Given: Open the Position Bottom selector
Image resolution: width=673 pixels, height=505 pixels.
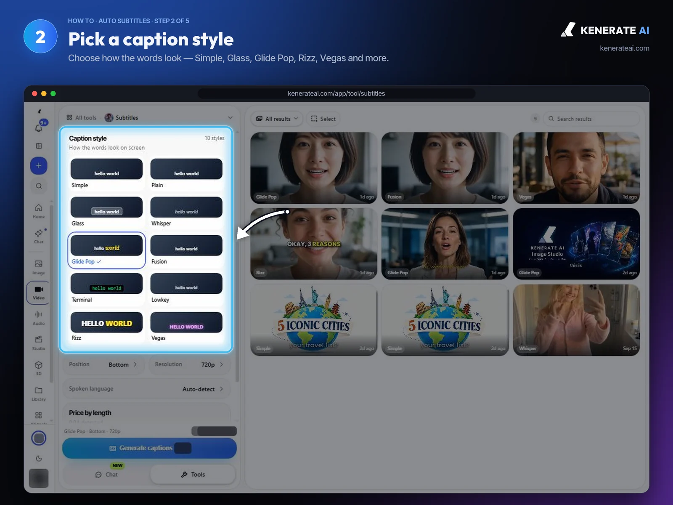Looking at the screenshot, I should 103,364.
